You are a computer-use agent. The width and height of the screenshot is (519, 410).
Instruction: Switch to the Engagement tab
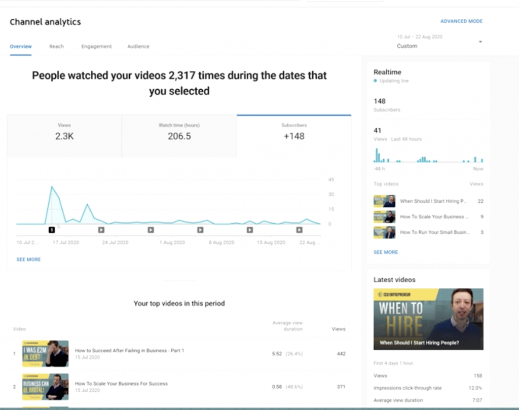[96, 46]
